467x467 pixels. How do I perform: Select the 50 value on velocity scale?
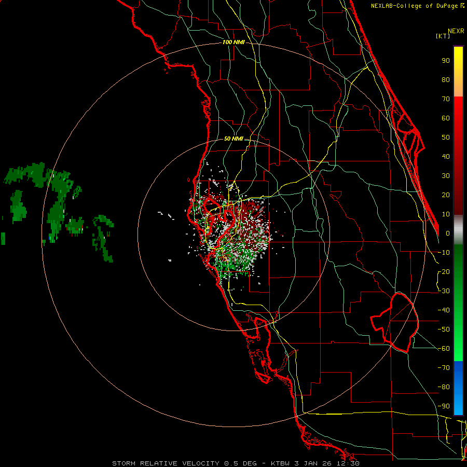(446, 138)
